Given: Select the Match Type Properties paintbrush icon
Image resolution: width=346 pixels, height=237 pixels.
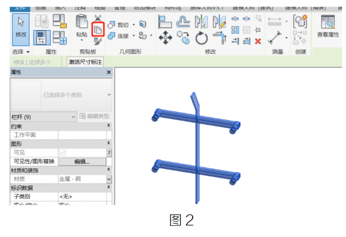Looking at the screenshot, I should tap(97, 41).
